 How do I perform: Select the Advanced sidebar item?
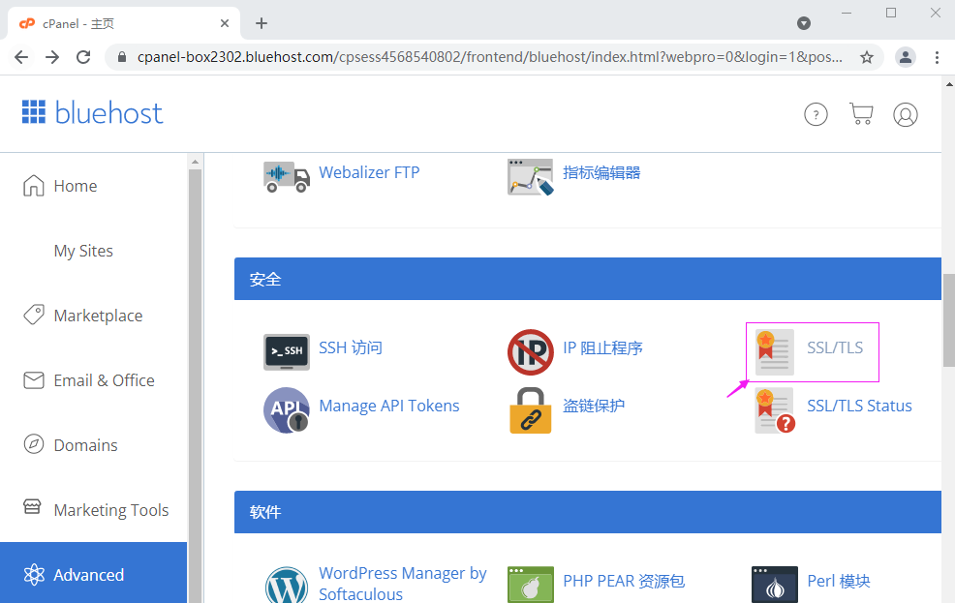click(94, 573)
